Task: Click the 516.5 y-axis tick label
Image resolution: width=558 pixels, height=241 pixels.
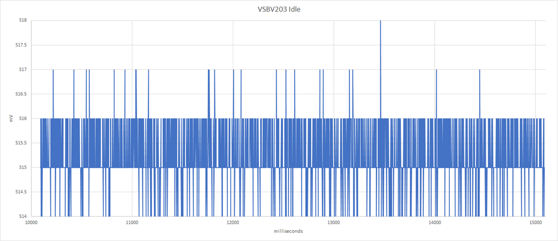Action: pos(22,94)
